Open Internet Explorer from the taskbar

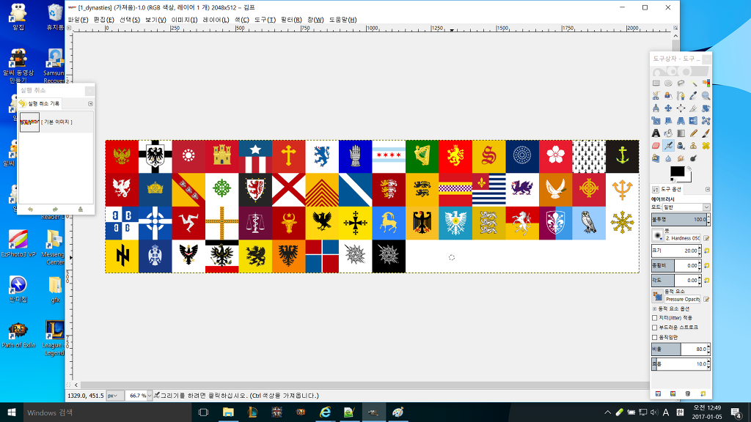click(325, 412)
